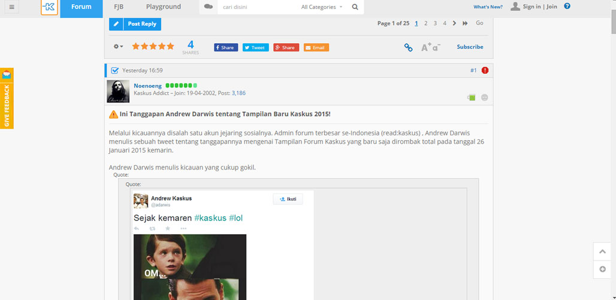The height and width of the screenshot is (300, 616).
Task: Click the Tweet button
Action: click(x=256, y=47)
